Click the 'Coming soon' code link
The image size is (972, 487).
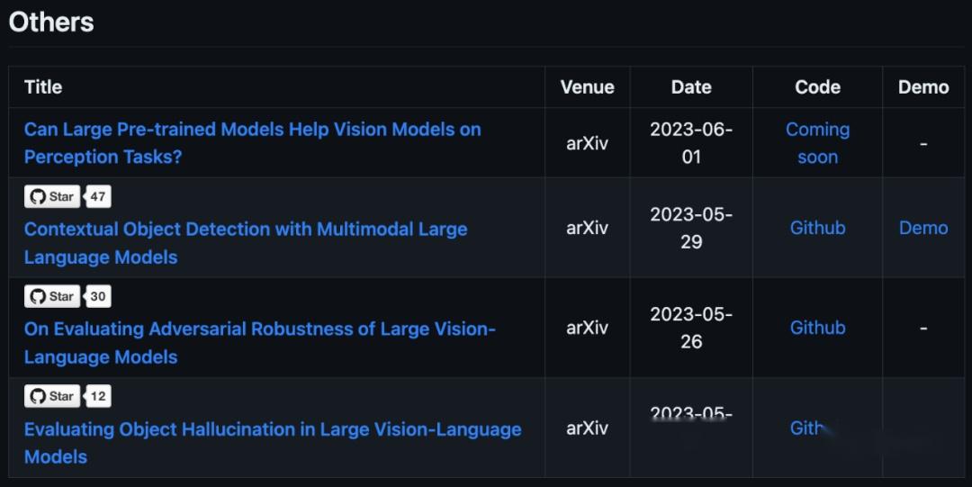pyautogui.click(x=817, y=142)
